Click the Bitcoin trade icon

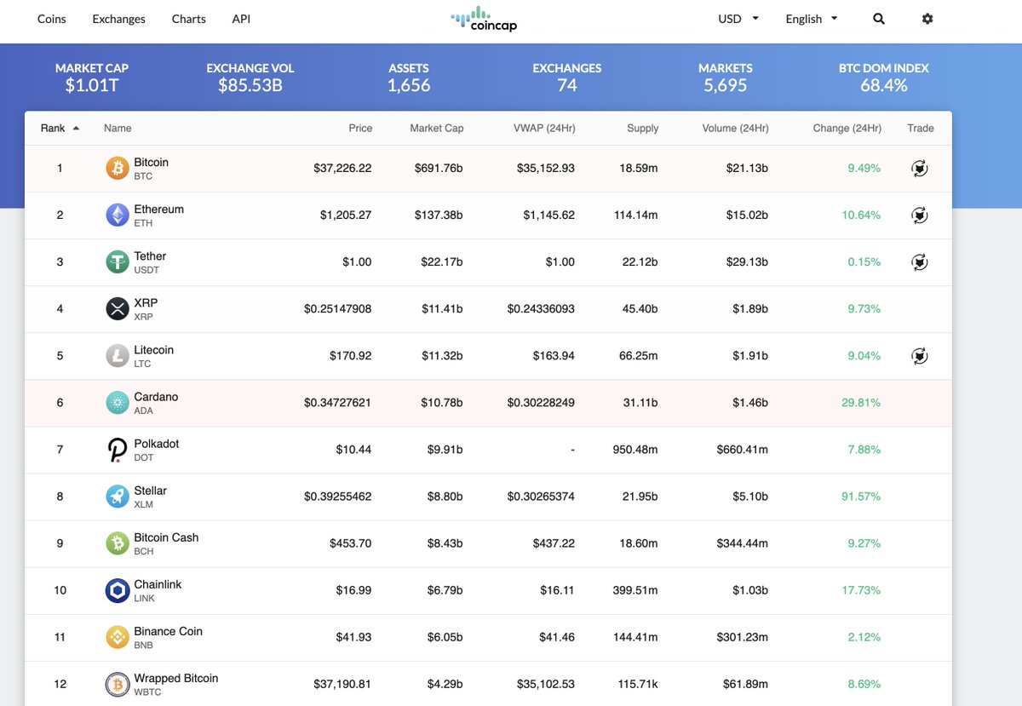(919, 168)
